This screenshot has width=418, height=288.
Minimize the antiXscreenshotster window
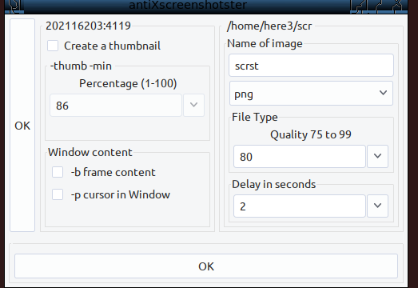click(359, 6)
